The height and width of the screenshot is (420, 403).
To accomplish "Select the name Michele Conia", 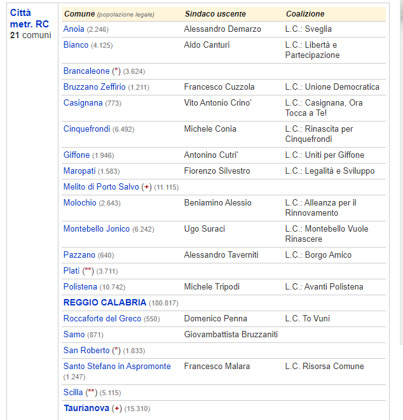I will point(210,129).
